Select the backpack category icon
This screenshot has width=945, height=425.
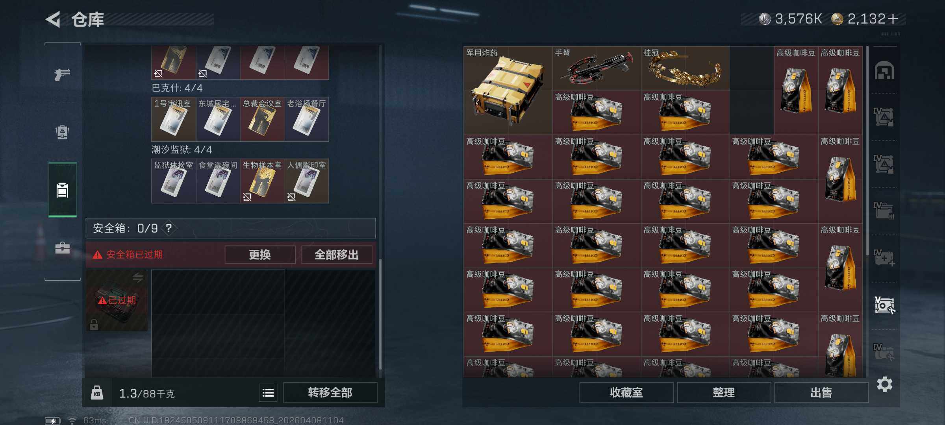tap(62, 132)
